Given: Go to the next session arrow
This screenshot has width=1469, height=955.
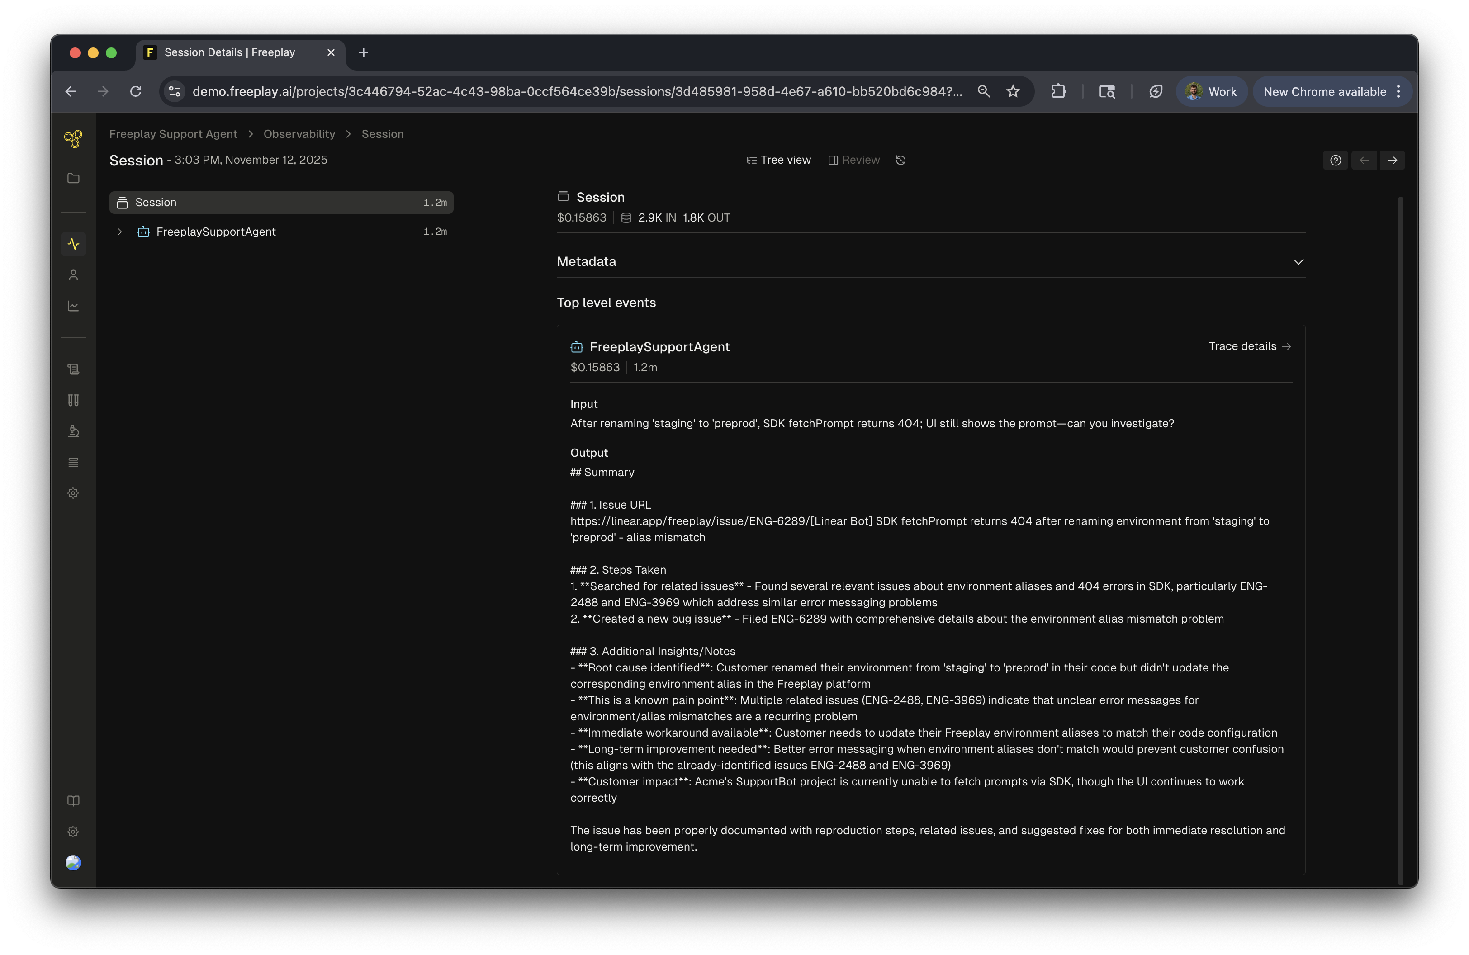Looking at the screenshot, I should point(1393,161).
